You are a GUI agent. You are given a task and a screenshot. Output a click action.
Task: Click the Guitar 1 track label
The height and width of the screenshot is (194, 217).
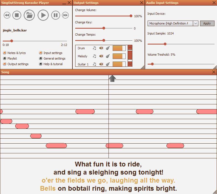point(83,64)
